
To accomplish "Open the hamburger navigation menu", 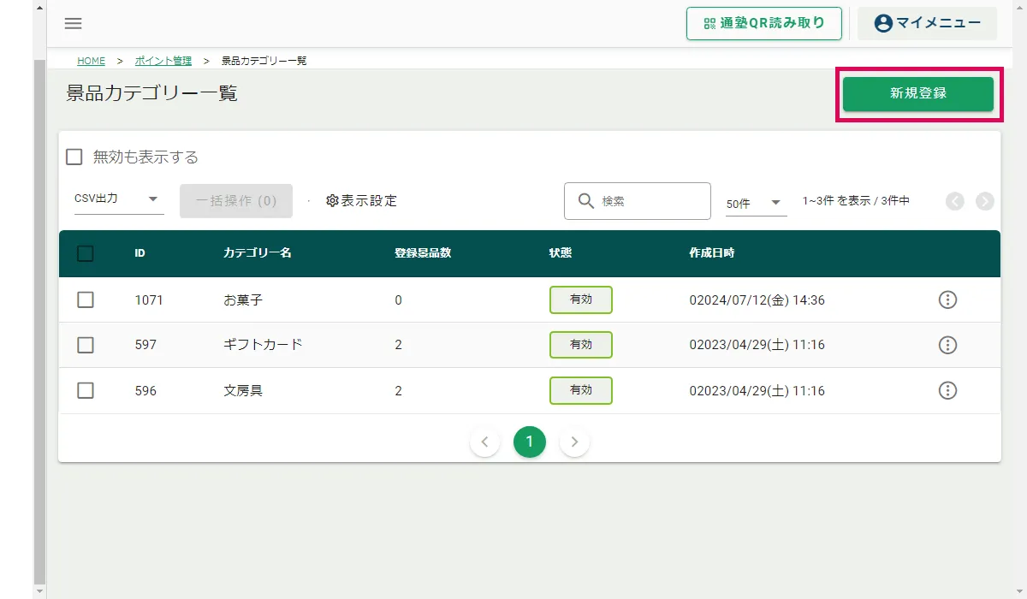I will pos(74,23).
